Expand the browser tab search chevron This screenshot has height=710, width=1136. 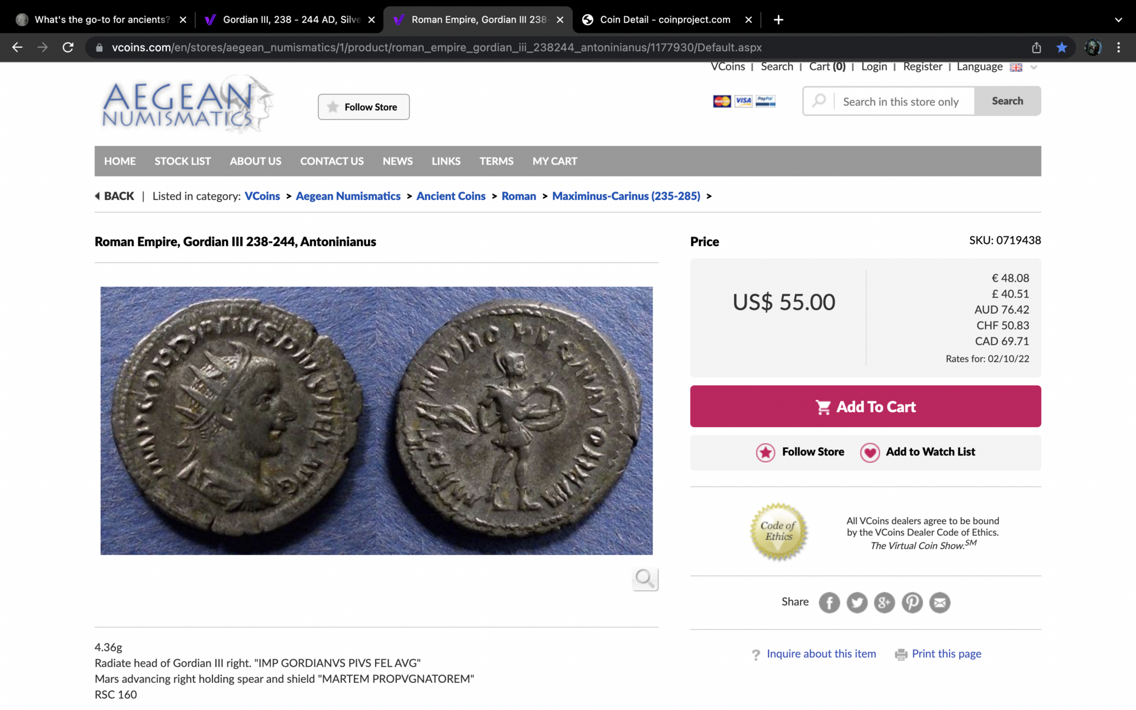pyautogui.click(x=1118, y=20)
